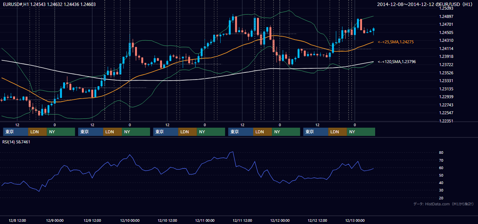Select the 2014-12-08～2014-12-12 EUR/USD (H1) title

click(x=425, y=4)
